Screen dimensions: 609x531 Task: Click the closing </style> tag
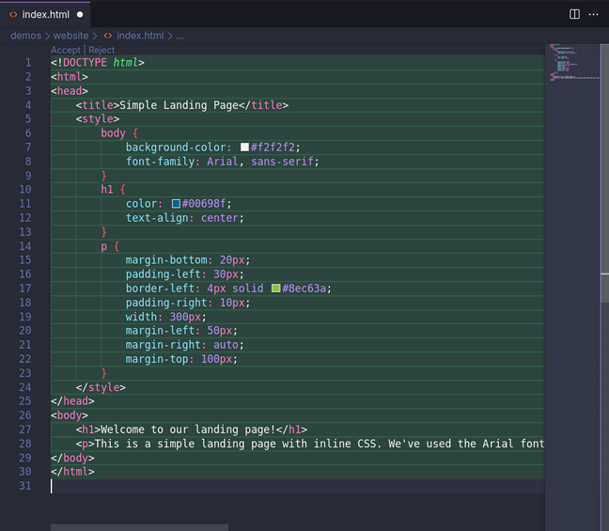tap(101, 387)
